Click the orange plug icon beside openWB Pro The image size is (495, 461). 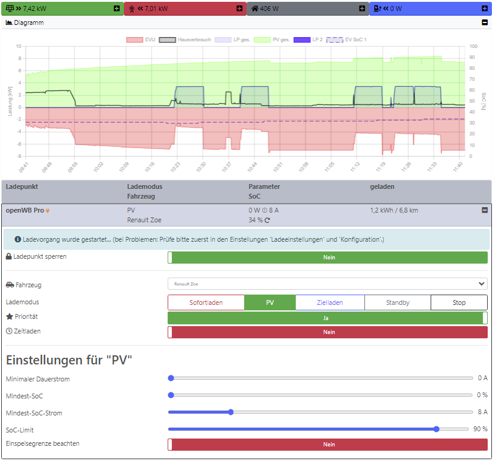pyautogui.click(x=47, y=211)
